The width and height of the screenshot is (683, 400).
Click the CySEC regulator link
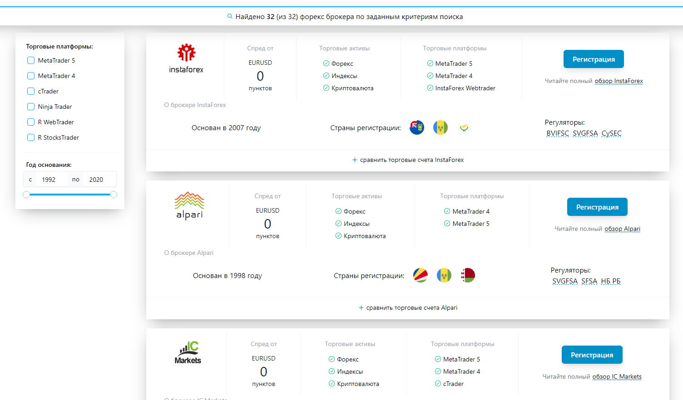click(611, 133)
